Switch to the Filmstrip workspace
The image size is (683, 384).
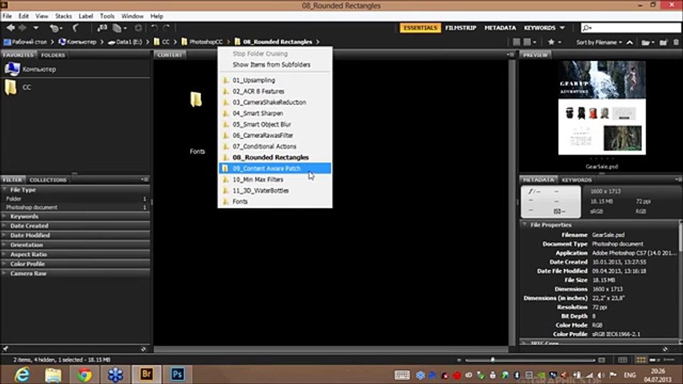coord(460,28)
